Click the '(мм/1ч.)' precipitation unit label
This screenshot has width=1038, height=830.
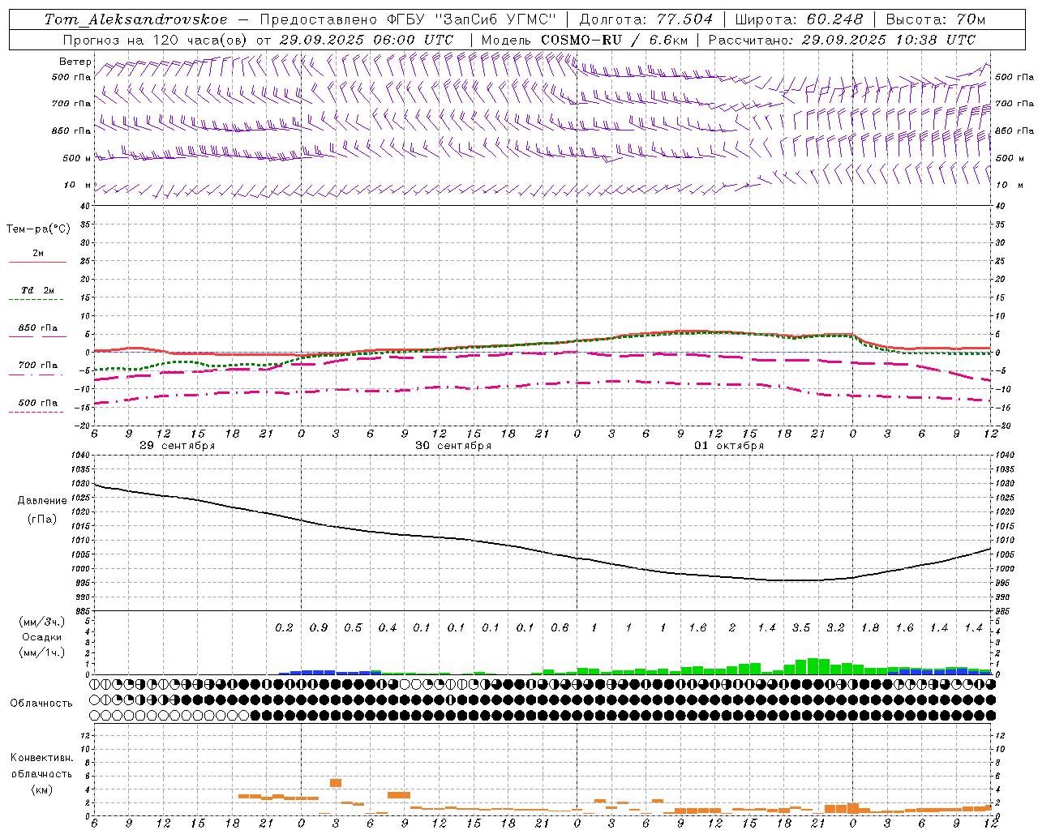[41, 653]
